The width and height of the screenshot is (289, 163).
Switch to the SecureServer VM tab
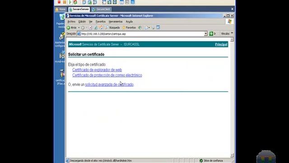pos(79,9)
